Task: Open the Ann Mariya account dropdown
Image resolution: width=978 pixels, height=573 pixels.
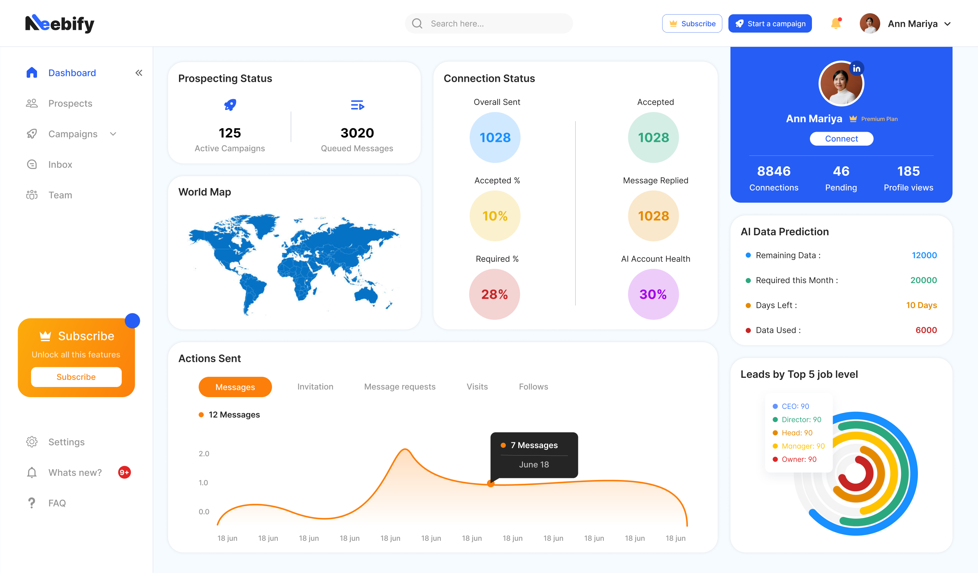Action: [x=947, y=24]
